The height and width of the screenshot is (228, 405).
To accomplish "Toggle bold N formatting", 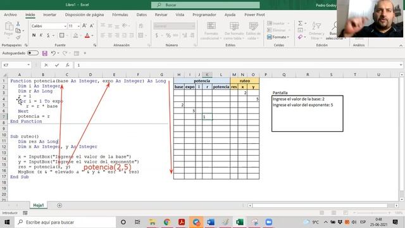I will [x=34, y=35].
